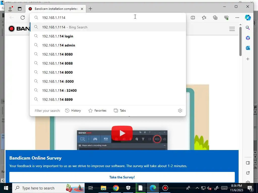
Task: Show hidden system tray icons
Action: pos(197,188)
